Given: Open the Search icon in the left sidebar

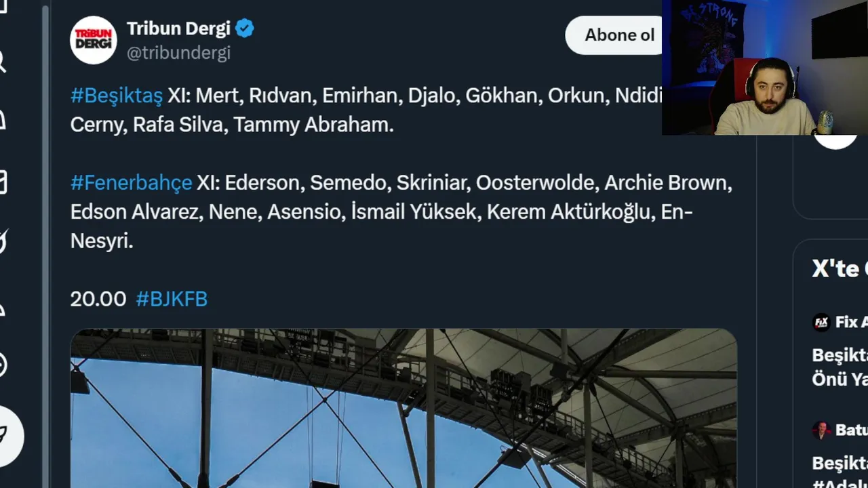Looking at the screenshot, I should 3,62.
